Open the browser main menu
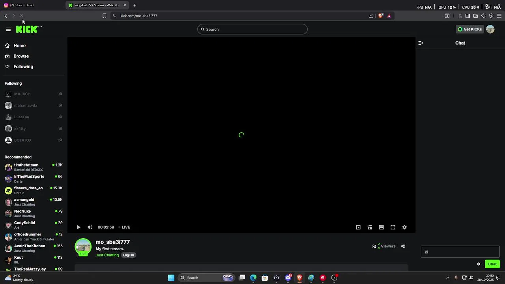Screen dimensions: 505x284 pyautogui.click(x=499, y=16)
